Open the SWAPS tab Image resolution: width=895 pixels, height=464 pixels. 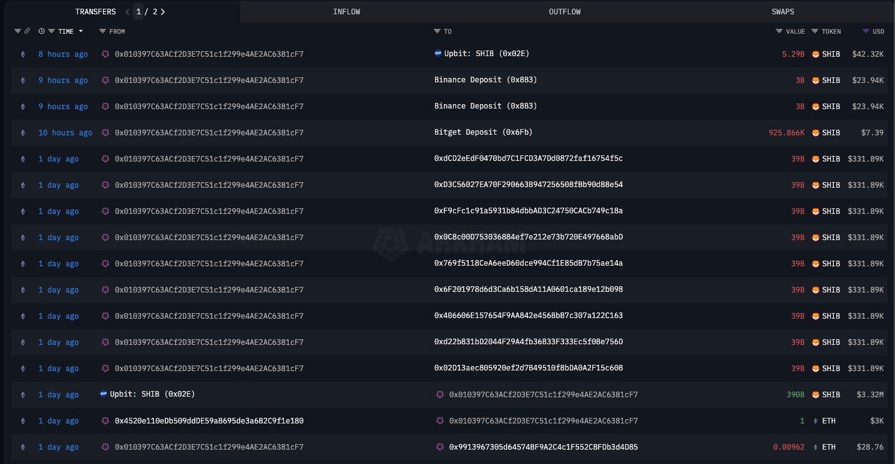[x=783, y=12]
